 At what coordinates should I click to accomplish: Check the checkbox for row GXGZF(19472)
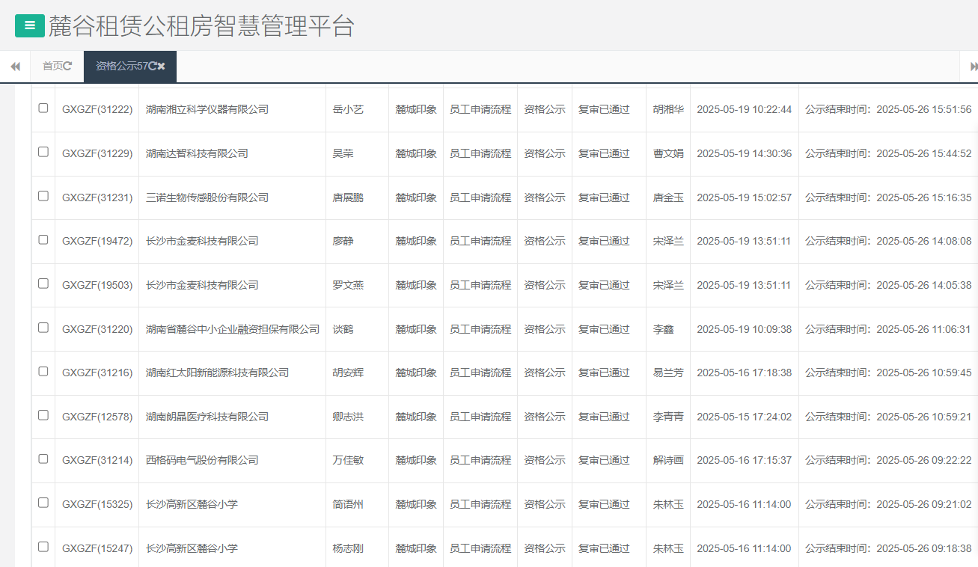click(43, 239)
